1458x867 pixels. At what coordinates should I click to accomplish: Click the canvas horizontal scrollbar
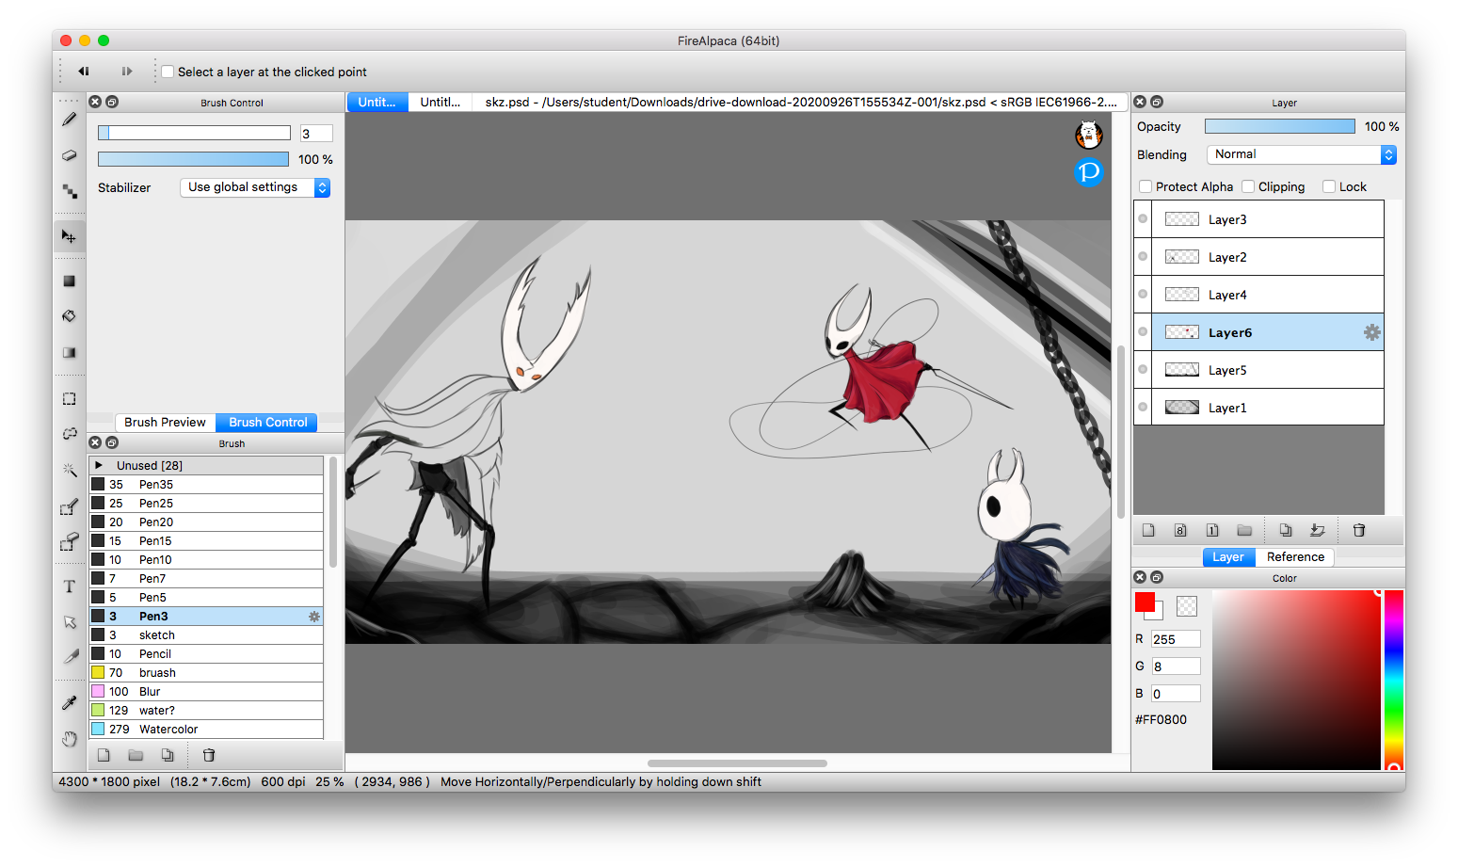pos(737,763)
